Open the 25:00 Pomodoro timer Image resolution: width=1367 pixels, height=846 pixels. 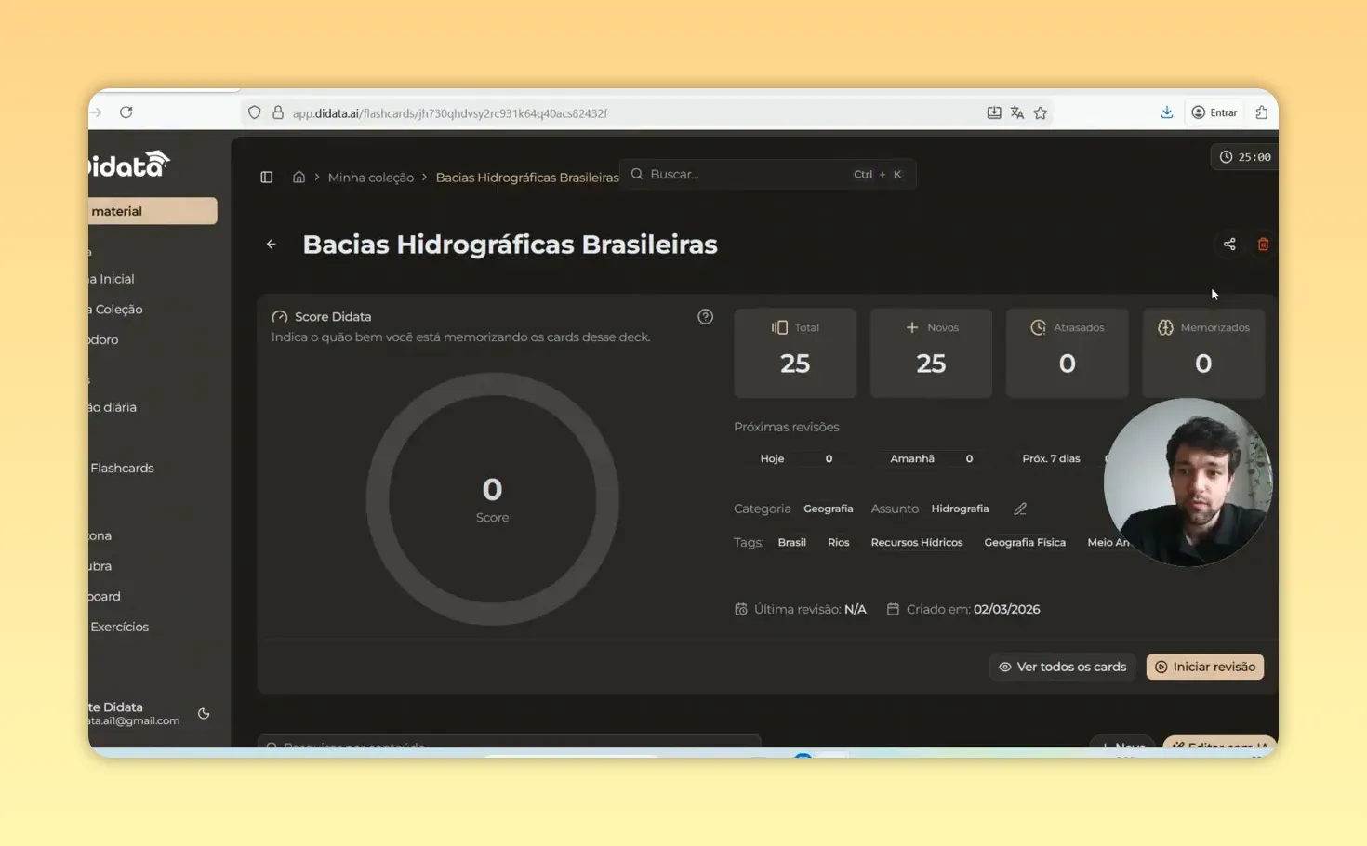pyautogui.click(x=1243, y=156)
